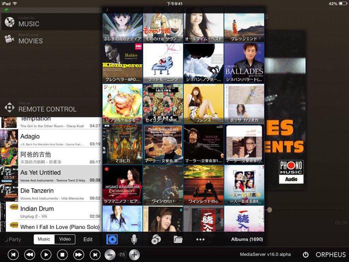The width and height of the screenshot is (349, 262).
Task: Play the Temptation track by Diana Krall
Action: tap(51, 123)
